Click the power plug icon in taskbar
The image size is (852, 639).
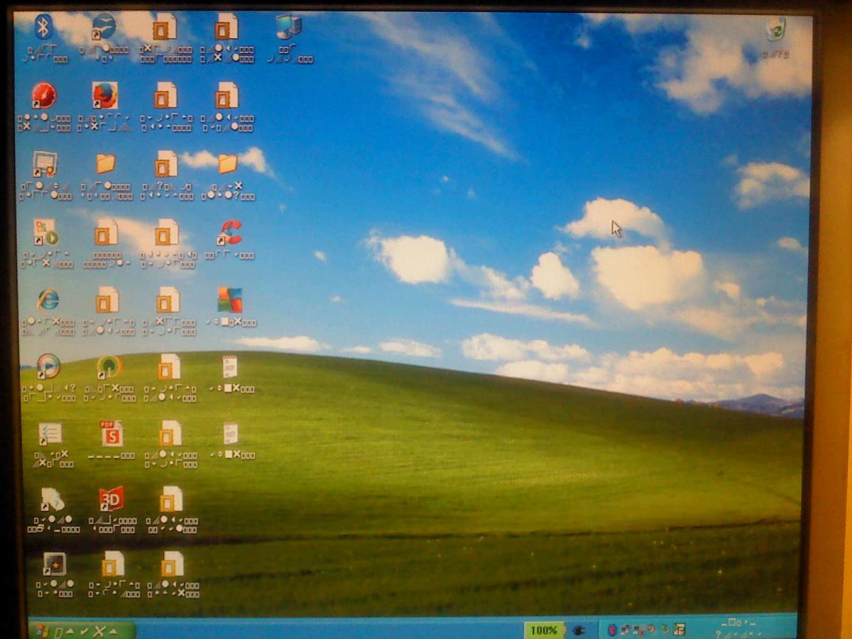tap(578, 630)
